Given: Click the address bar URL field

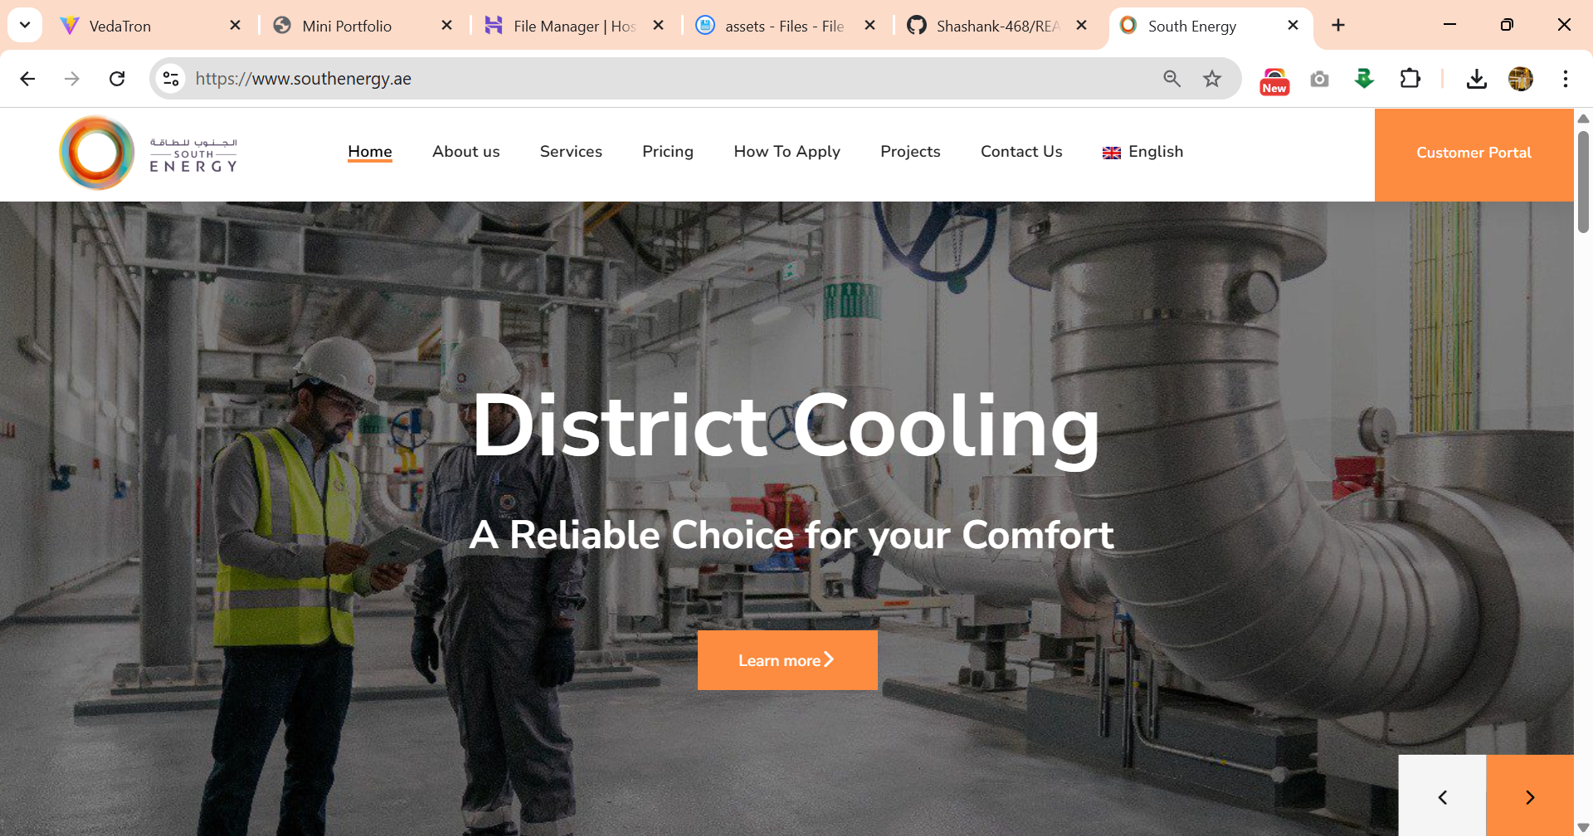Looking at the screenshot, I should point(664,79).
